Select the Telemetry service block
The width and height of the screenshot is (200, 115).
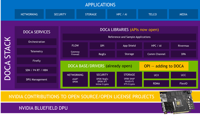pos(37,51)
